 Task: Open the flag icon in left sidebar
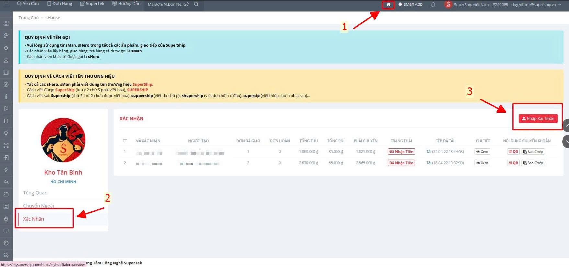point(6,109)
